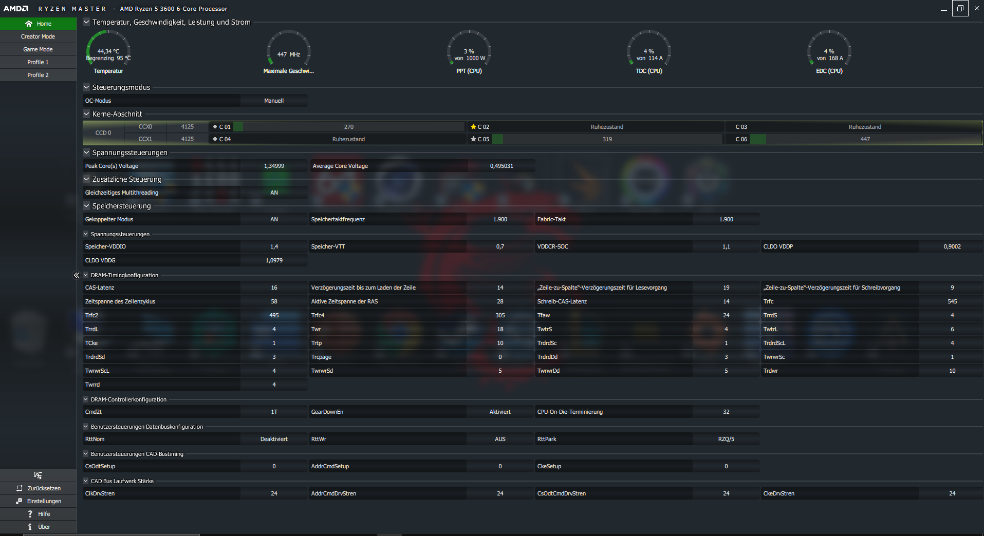The height and width of the screenshot is (536, 984).
Task: Click the CLDO VDDP value 0,9002
Action: tap(952, 246)
